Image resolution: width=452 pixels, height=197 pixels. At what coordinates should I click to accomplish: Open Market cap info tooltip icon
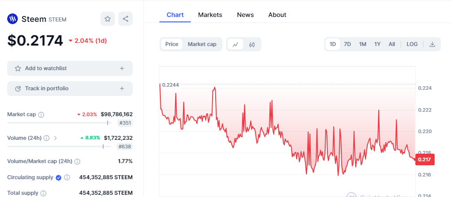point(41,114)
